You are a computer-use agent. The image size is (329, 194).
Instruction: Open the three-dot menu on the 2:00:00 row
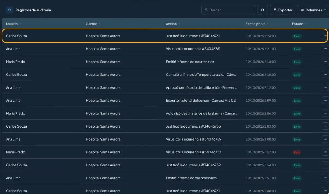325,139
